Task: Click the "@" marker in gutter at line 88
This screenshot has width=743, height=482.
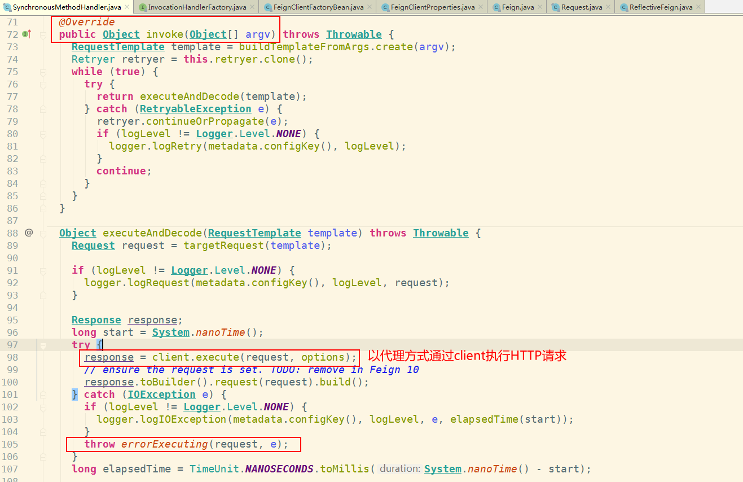Action: click(x=28, y=233)
